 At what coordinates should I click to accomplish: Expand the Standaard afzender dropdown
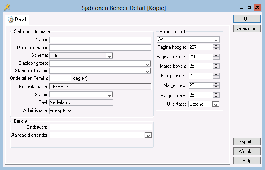pyautogui.click(x=148, y=135)
